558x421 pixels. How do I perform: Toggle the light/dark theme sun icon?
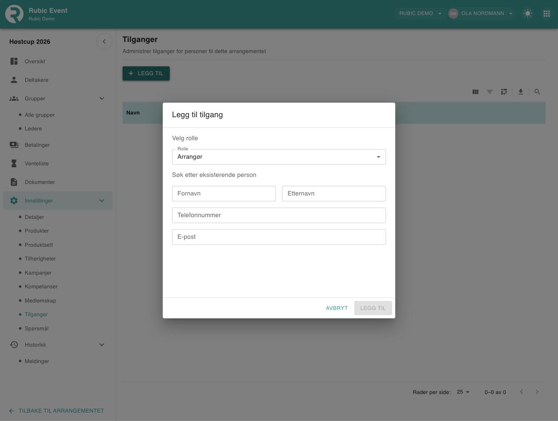pos(527,14)
